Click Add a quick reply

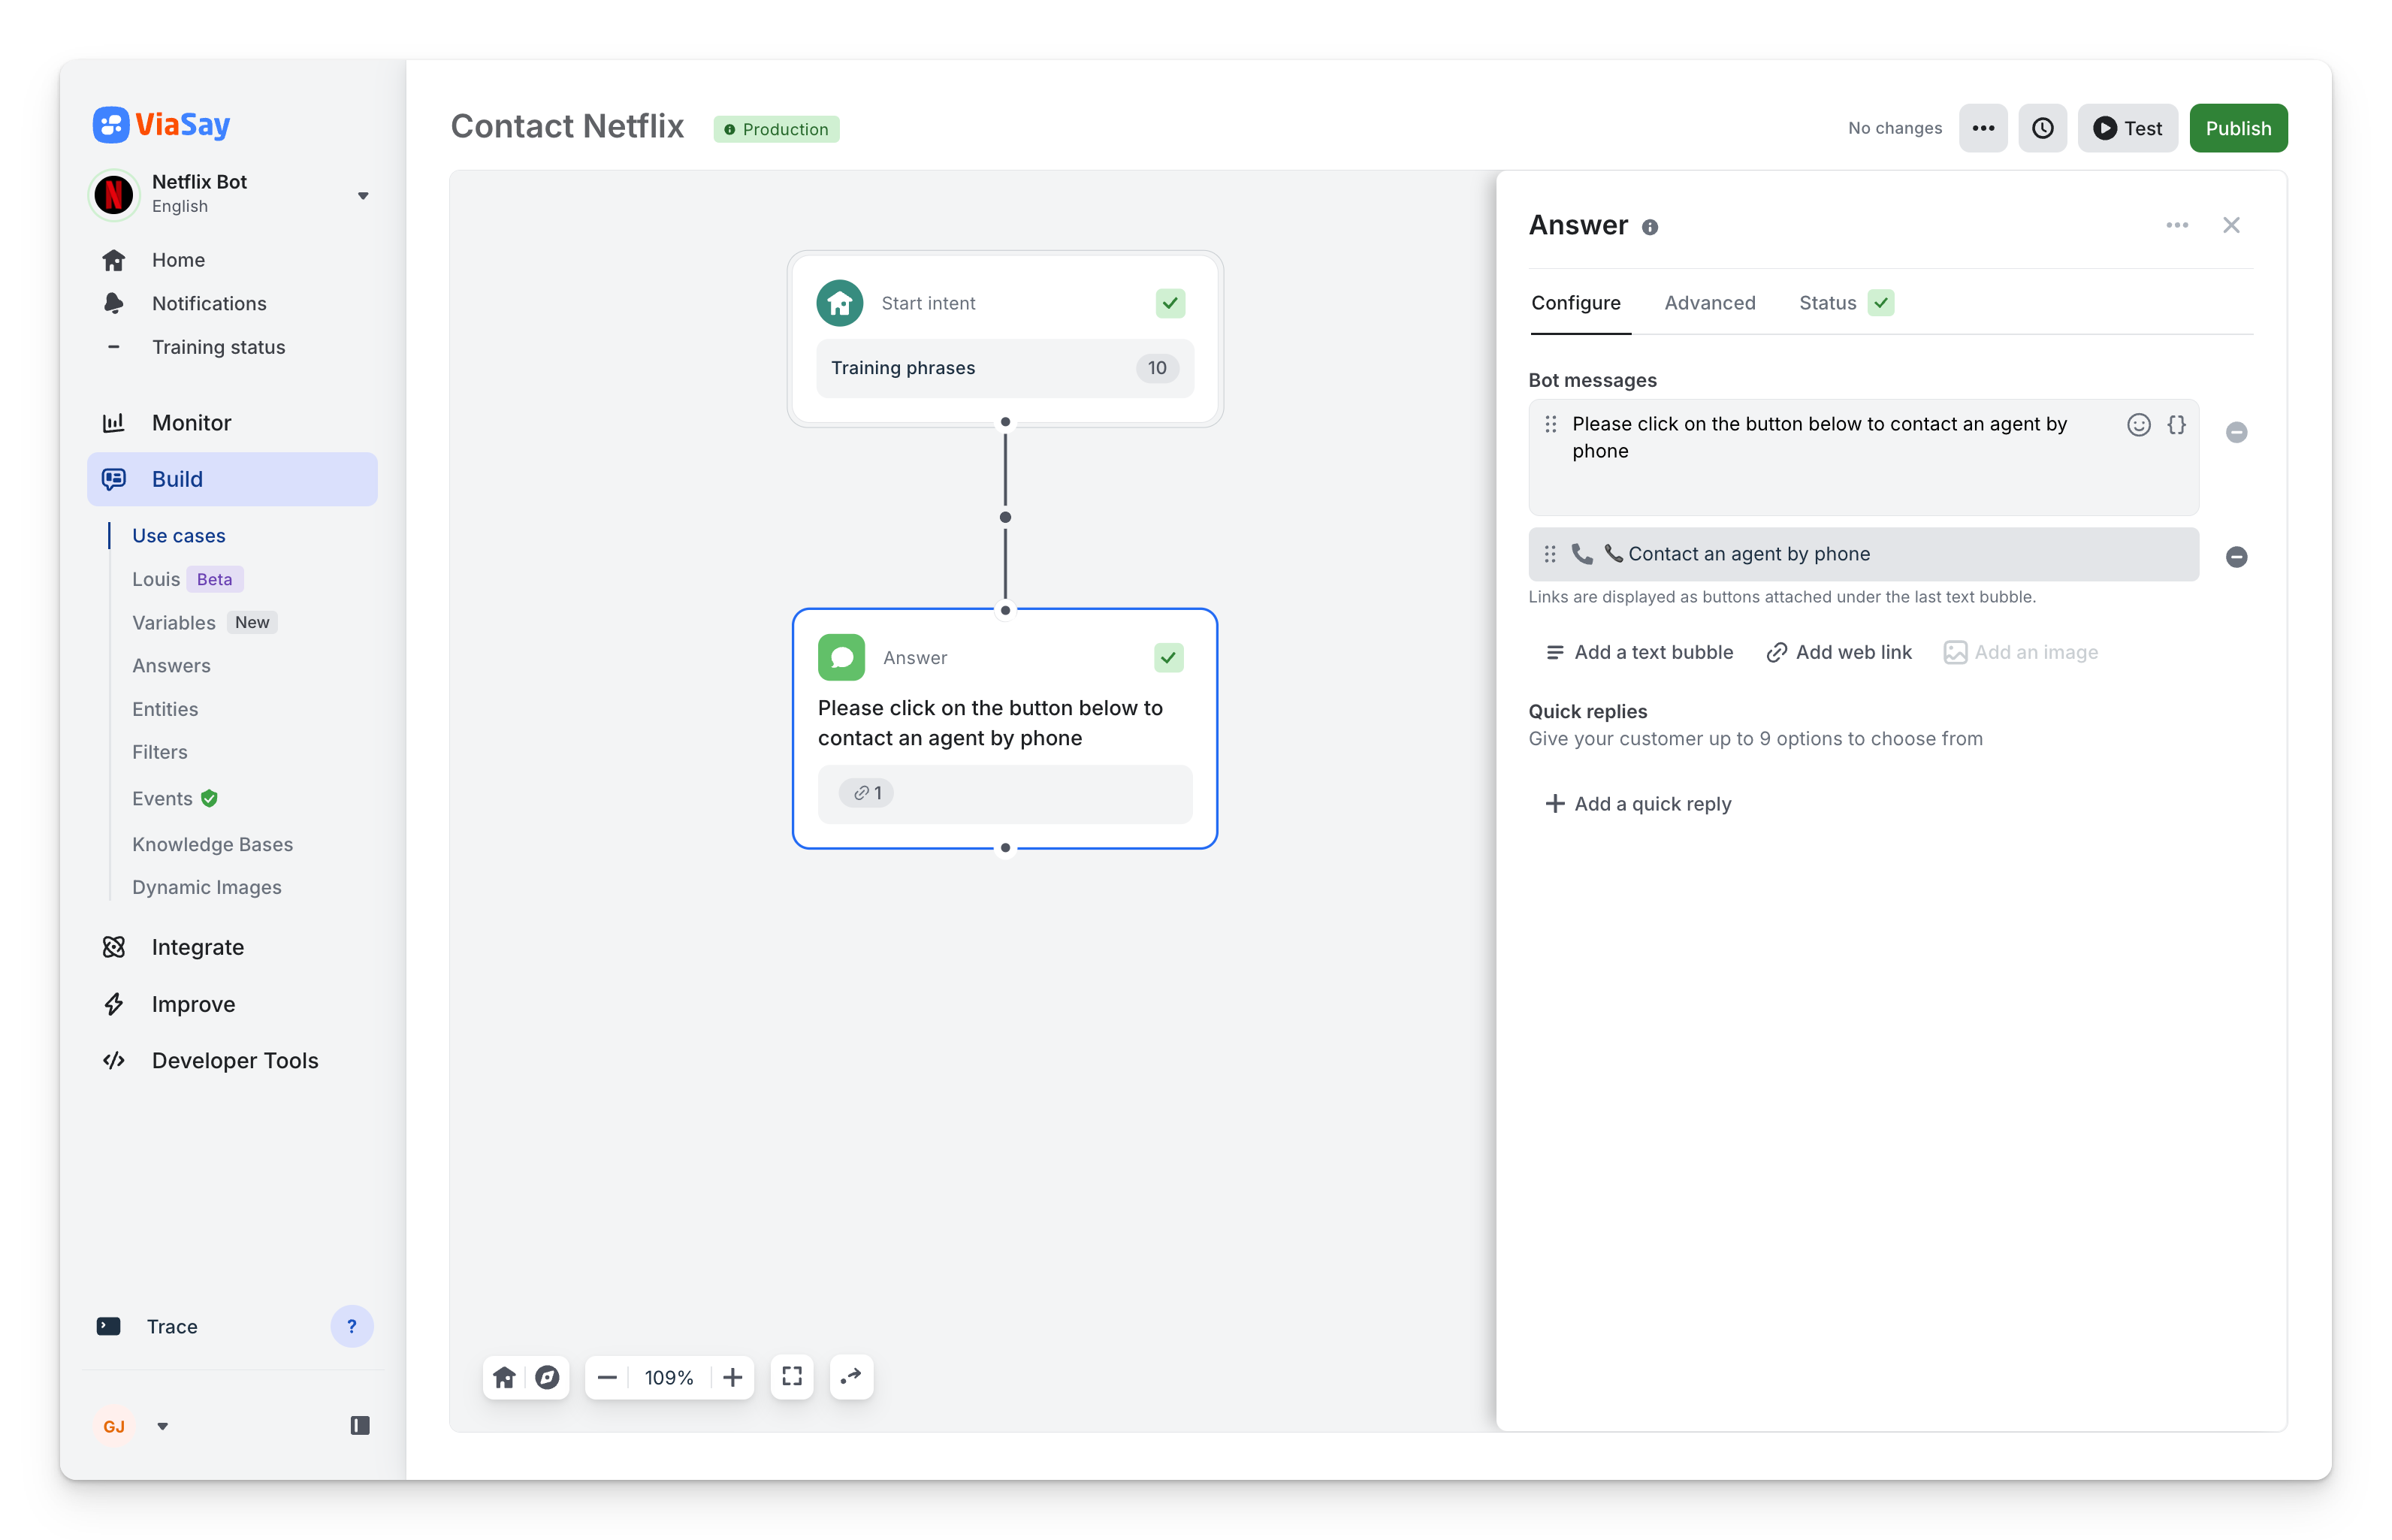(1639, 804)
